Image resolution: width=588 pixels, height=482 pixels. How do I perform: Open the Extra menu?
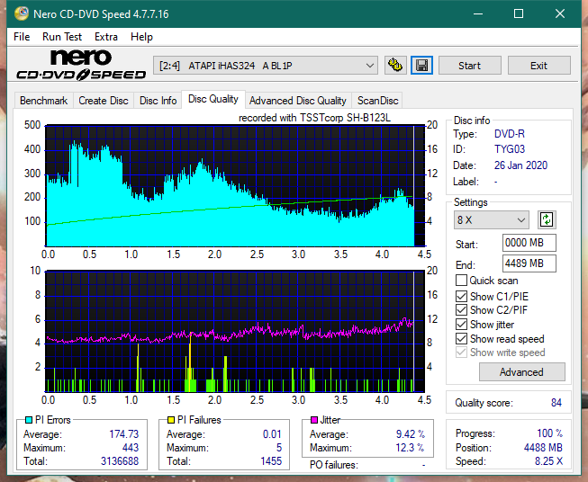click(x=106, y=37)
